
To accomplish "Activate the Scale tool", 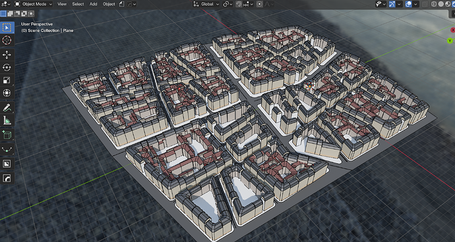I will 7,80.
